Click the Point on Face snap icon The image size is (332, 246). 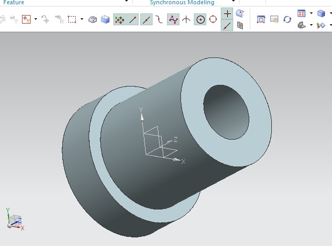point(240,13)
